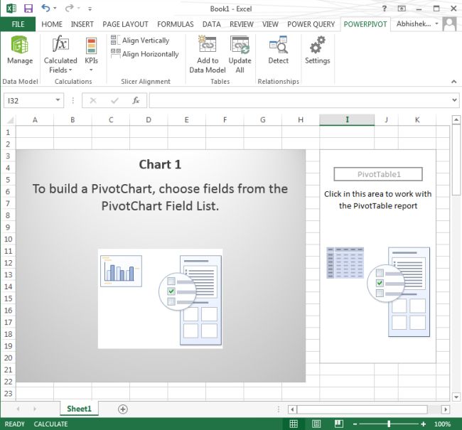The image size is (462, 430).
Task: Undo the last action
Action: [45, 9]
